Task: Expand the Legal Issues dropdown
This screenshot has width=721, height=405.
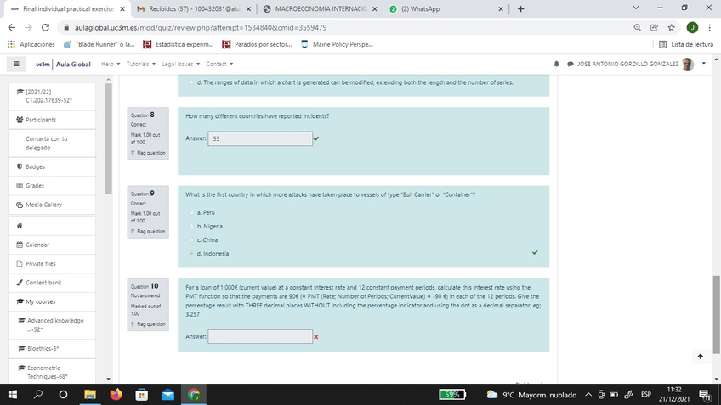Action: pos(181,64)
